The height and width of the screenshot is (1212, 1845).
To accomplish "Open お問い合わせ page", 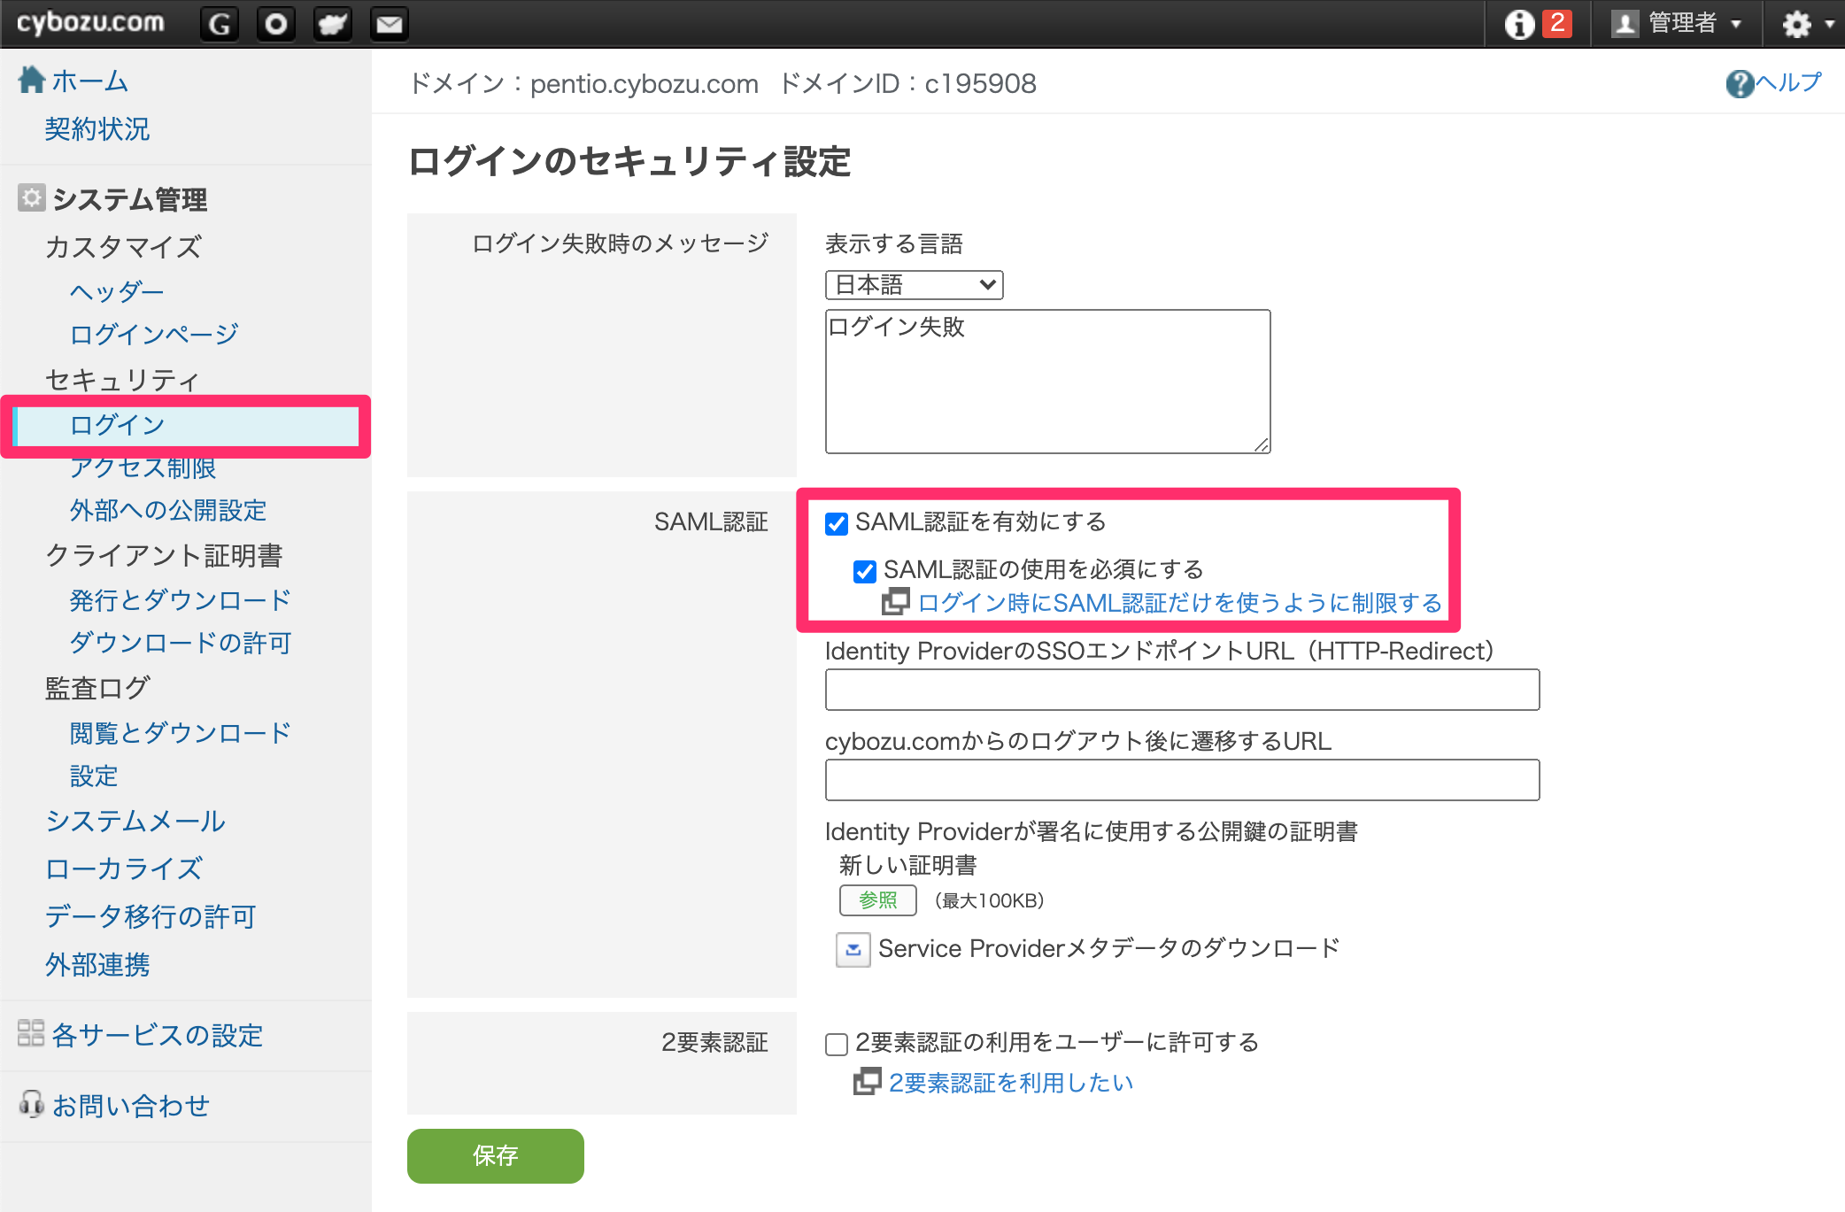I will (x=131, y=1105).
